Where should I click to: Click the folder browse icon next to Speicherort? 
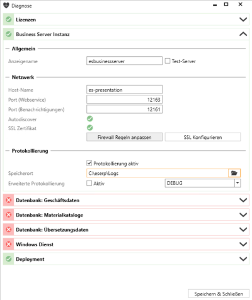[234, 173]
